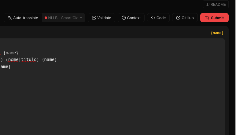Screen dimensions: 236x135
Task: Click the word titulo in the editor
Action: [29, 59]
